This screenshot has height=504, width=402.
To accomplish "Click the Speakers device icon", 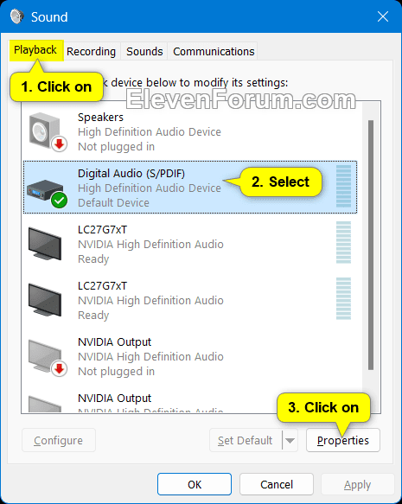I will [47, 131].
